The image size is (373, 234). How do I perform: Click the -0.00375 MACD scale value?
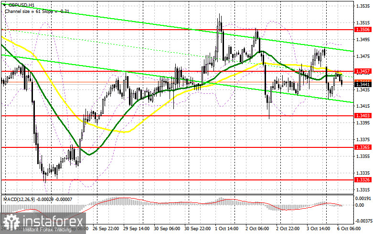point(363,221)
